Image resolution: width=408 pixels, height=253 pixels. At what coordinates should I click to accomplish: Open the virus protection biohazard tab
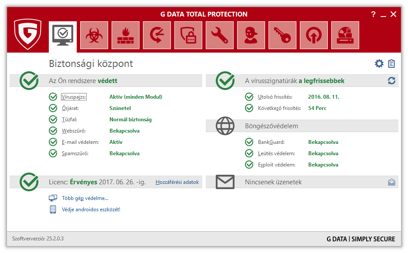point(94,35)
